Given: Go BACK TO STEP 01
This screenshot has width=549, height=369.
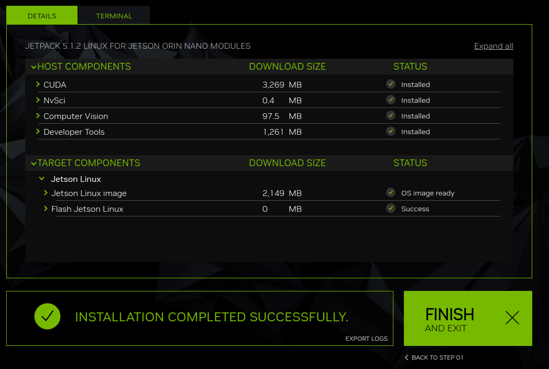Looking at the screenshot, I should 434,357.
